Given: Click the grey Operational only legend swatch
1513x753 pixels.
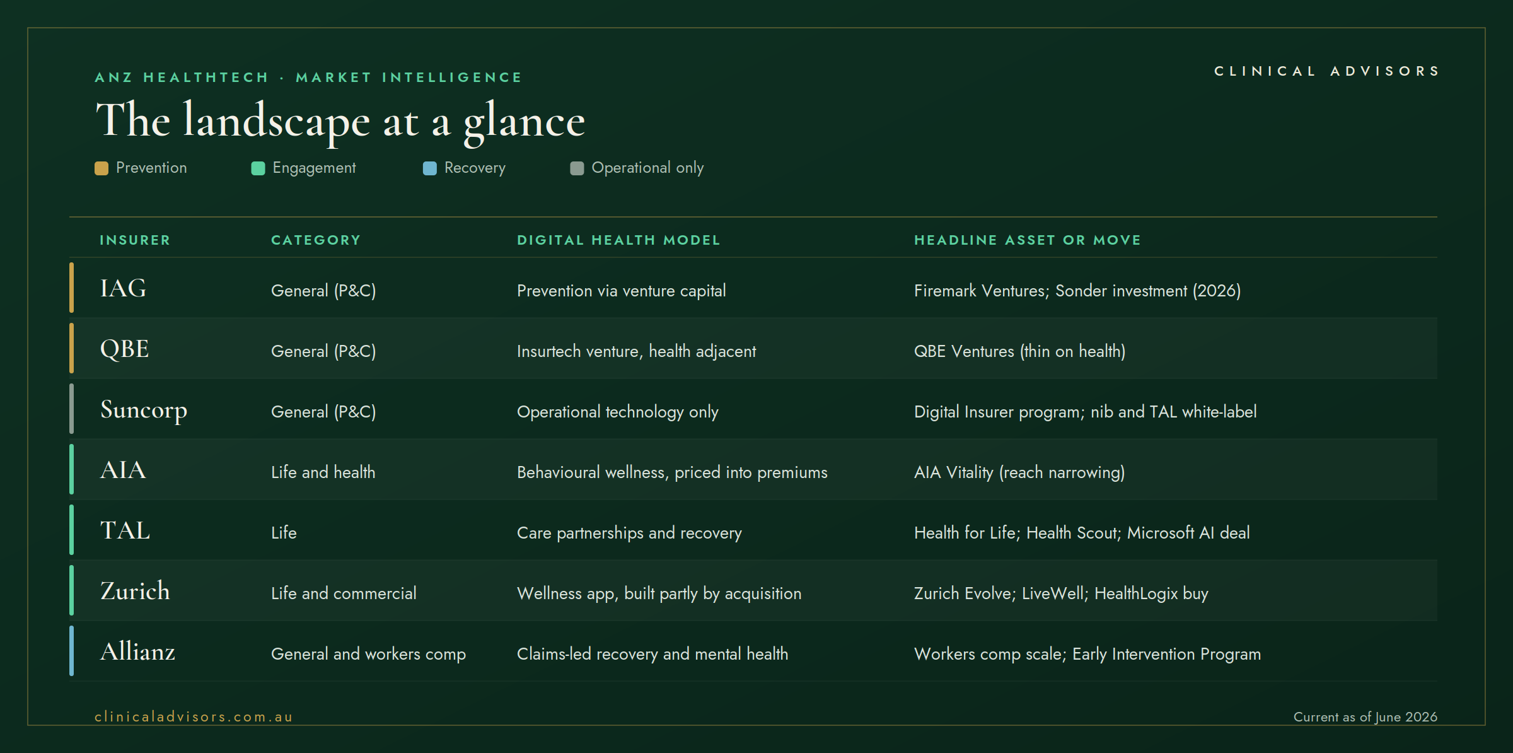Looking at the screenshot, I should tap(577, 168).
